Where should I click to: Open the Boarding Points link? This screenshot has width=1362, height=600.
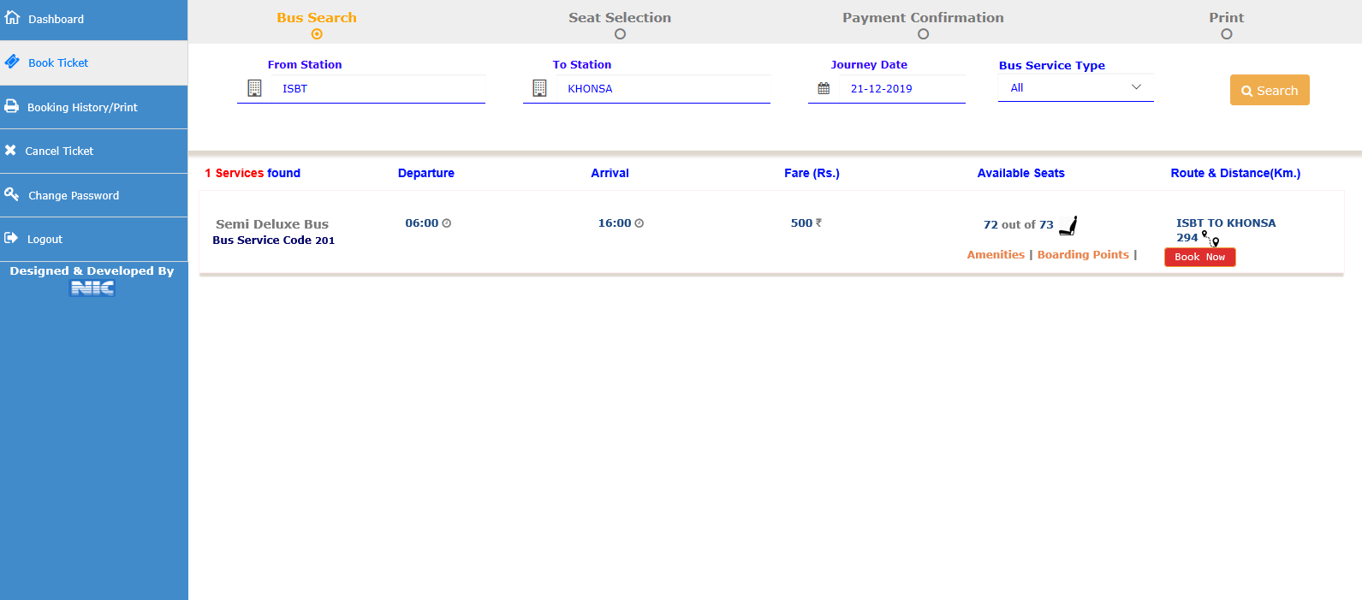(1083, 254)
